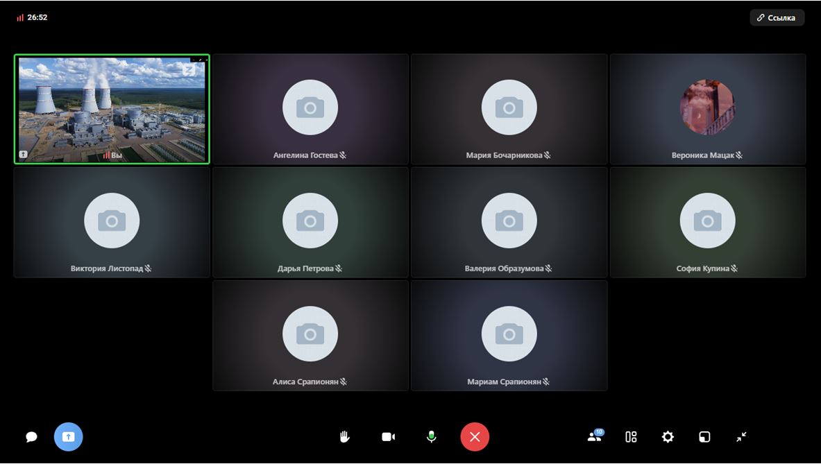Click the muted mic icon beside Алиса Срапионян

click(x=344, y=382)
